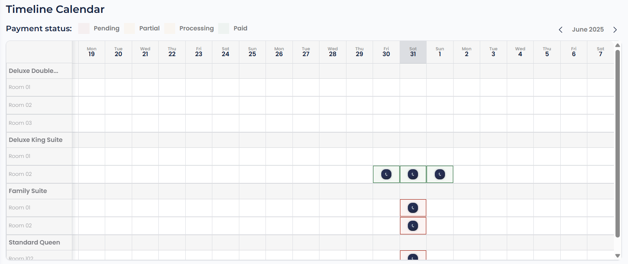Open the Family Suite Room 01 booking on Sat 31
Screen dimensions: 628x264
[x=413, y=208]
